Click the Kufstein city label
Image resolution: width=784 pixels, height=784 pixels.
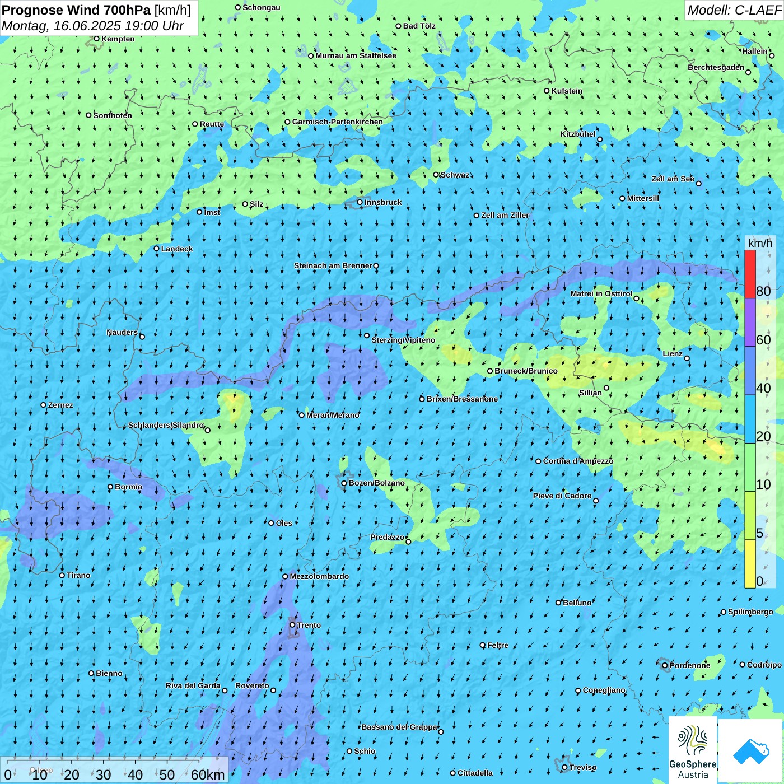[x=567, y=91]
